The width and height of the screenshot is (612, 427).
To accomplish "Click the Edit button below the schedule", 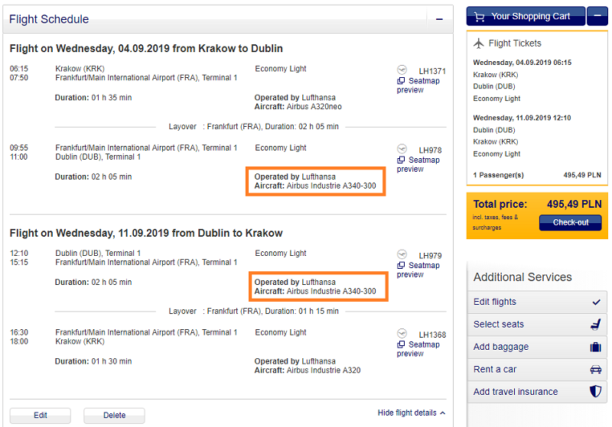I will click(x=41, y=416).
